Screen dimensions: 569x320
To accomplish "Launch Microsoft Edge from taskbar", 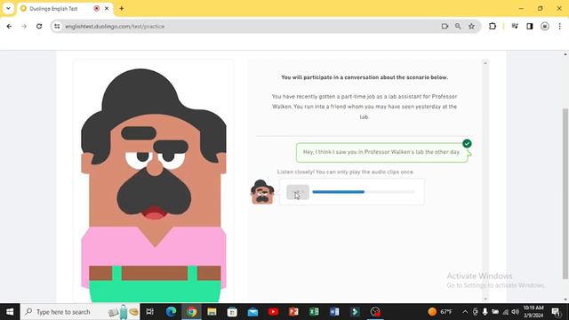I will tap(171, 312).
